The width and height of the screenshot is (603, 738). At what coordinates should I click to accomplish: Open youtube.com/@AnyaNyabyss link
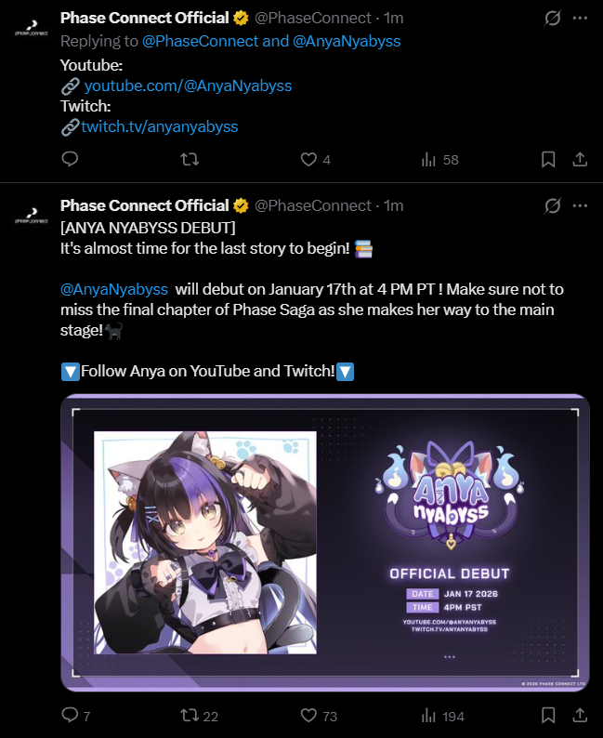click(x=188, y=86)
